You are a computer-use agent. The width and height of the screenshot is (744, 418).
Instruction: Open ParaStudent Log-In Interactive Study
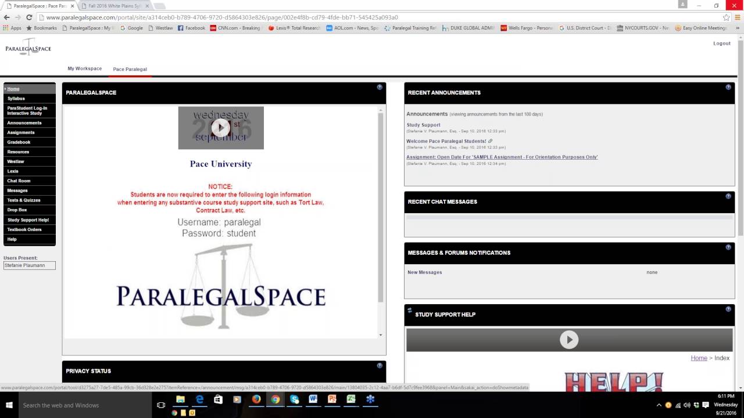click(30, 110)
